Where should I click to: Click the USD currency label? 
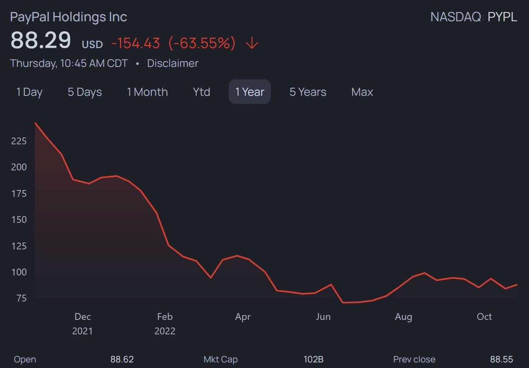click(92, 44)
